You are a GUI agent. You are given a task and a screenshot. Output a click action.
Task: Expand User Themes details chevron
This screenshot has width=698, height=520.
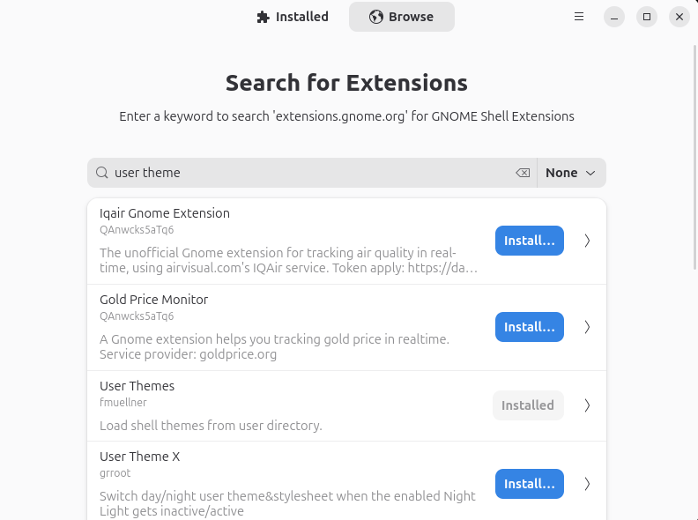pos(587,405)
